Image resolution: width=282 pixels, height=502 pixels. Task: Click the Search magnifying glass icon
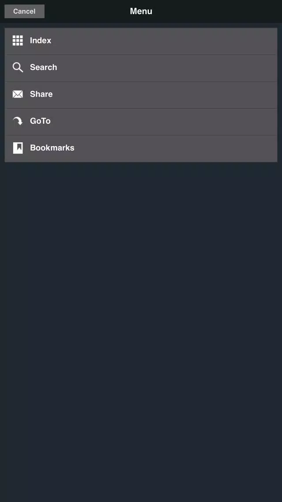coord(18,67)
